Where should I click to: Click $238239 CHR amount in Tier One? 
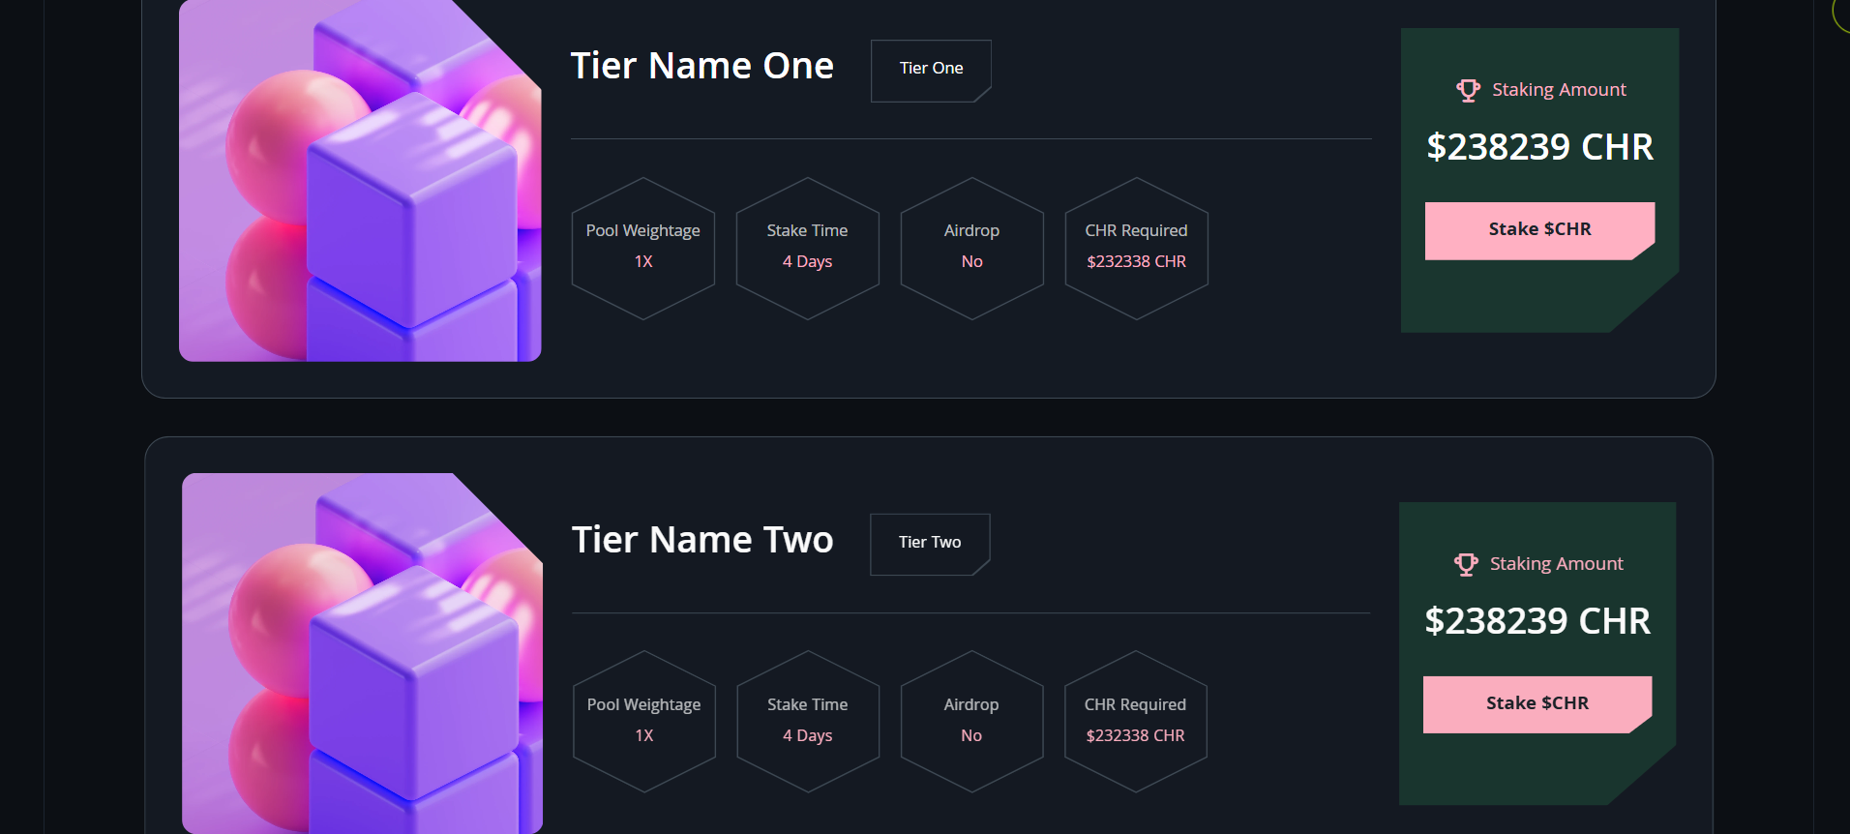pos(1539,147)
